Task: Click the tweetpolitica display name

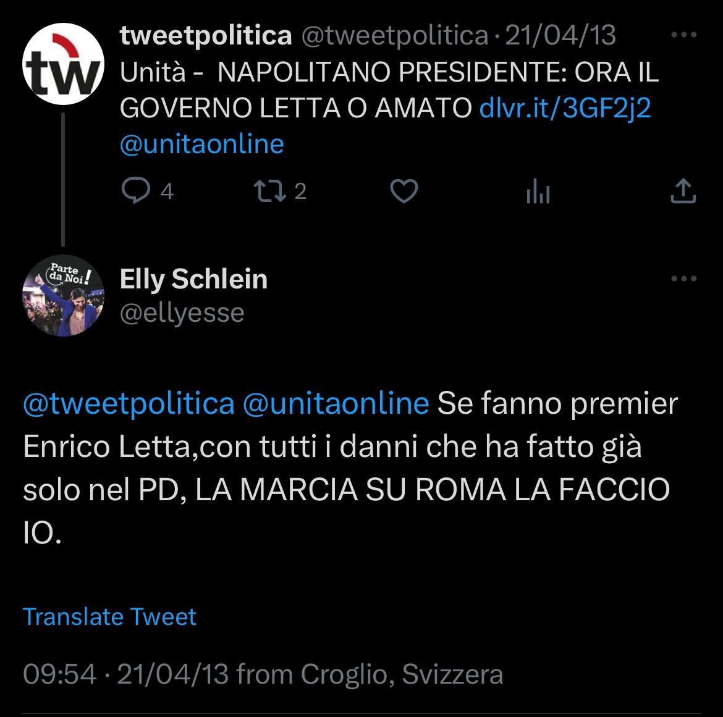Action: [205, 36]
